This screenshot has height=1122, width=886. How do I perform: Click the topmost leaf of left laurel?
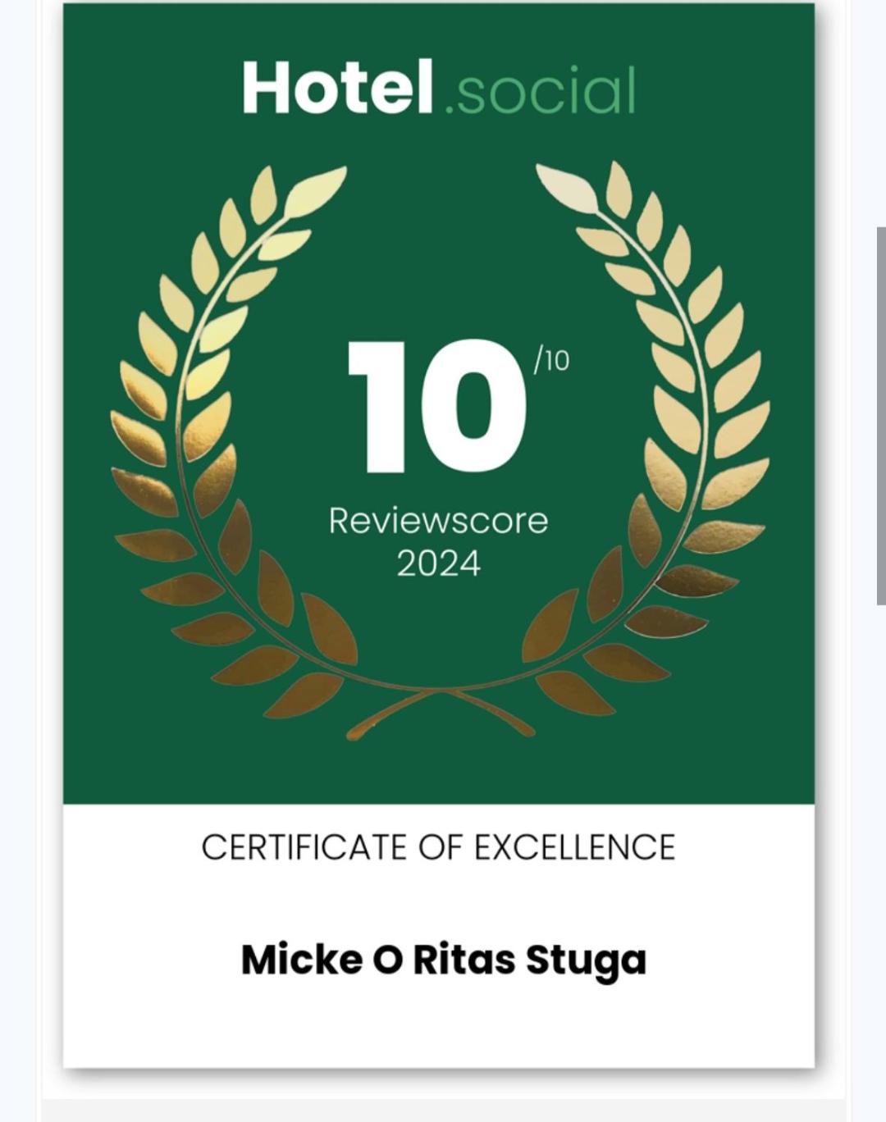pos(316,190)
